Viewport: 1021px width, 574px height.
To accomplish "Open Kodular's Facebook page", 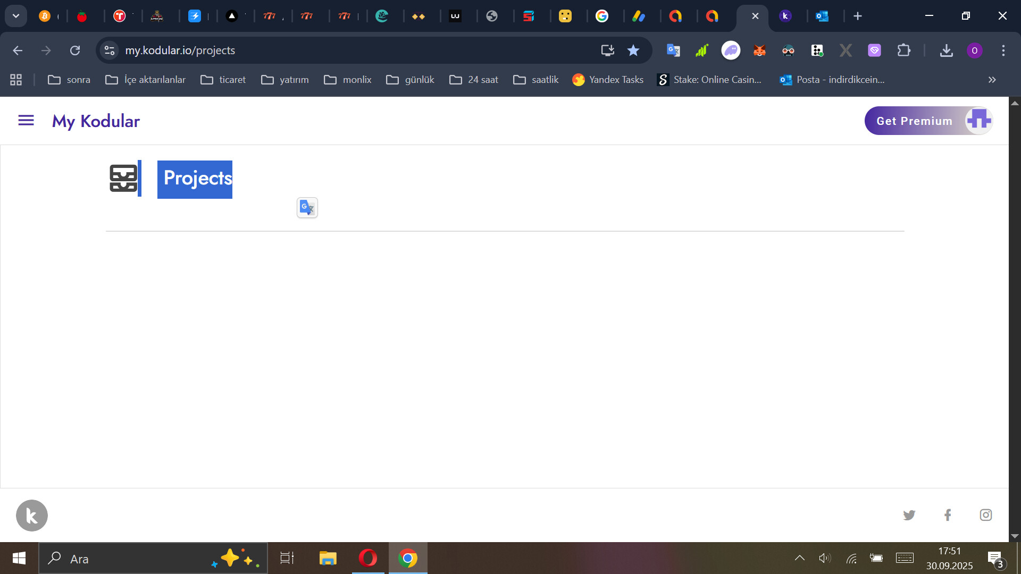I will (947, 515).
